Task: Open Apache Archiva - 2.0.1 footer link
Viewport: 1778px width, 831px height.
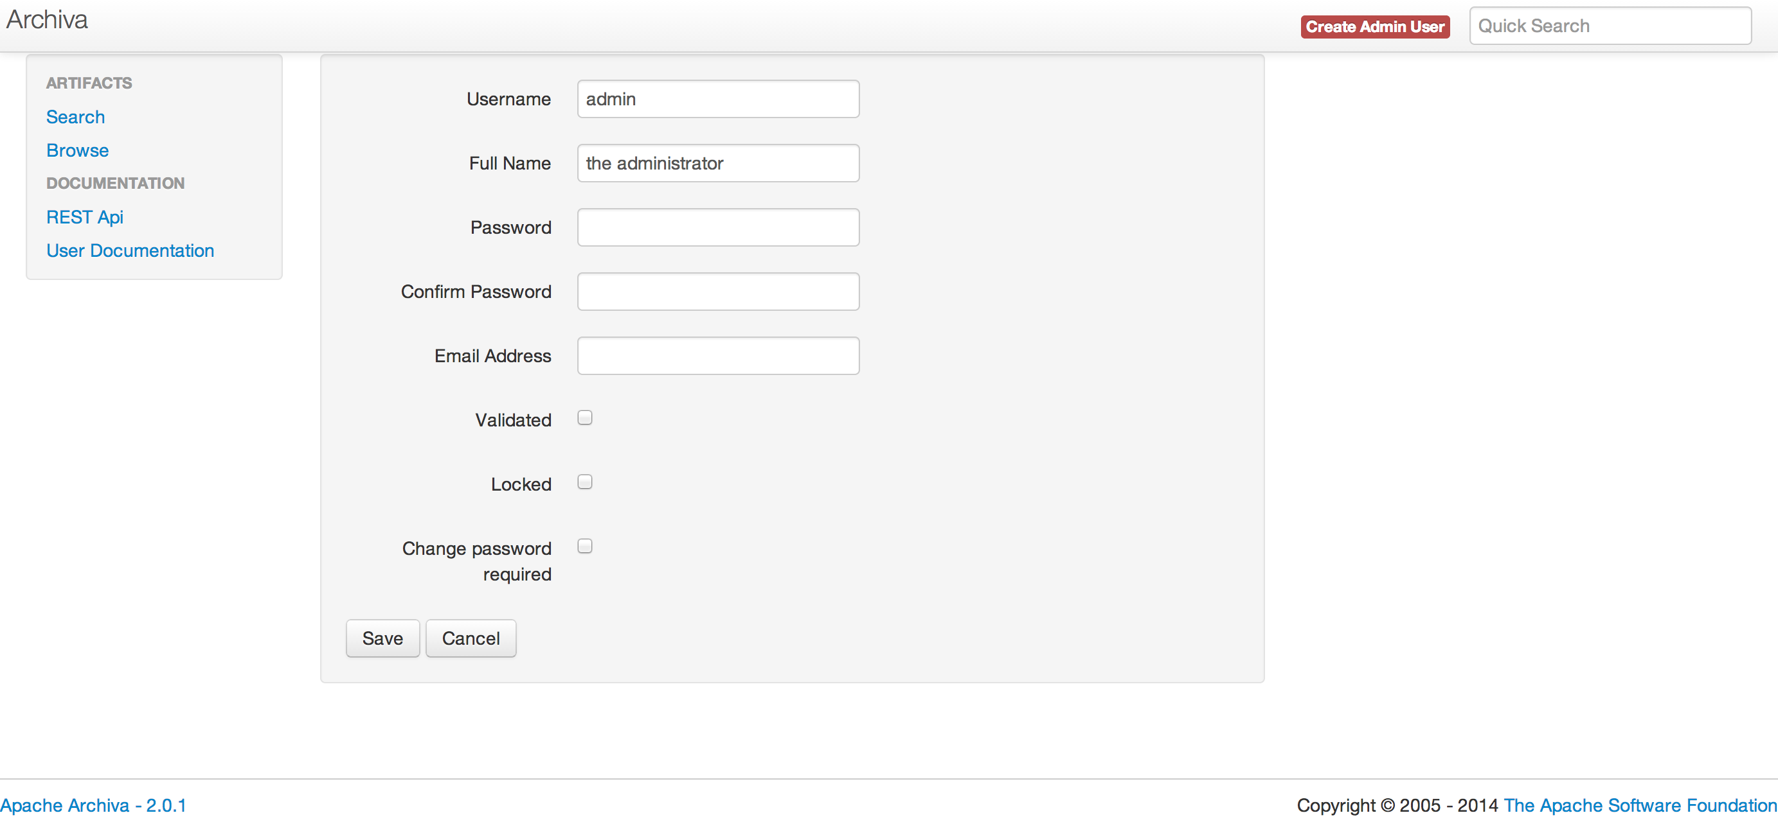Action: click(93, 805)
